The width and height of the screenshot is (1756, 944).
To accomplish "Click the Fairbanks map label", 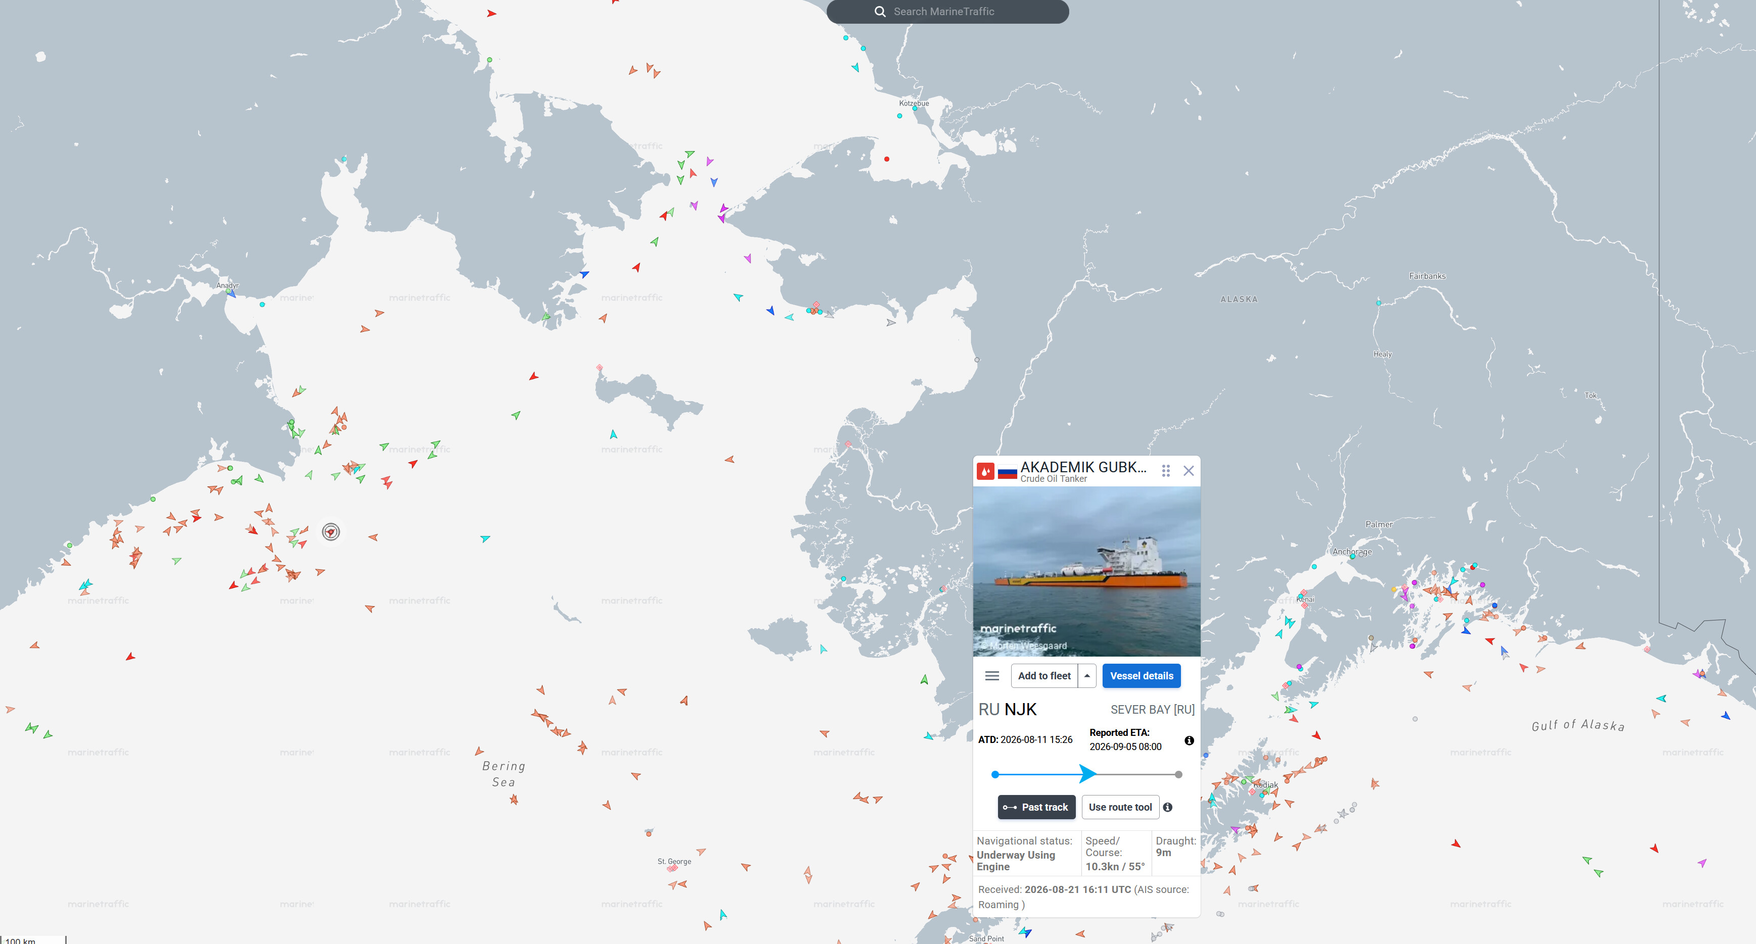I will click(1427, 276).
